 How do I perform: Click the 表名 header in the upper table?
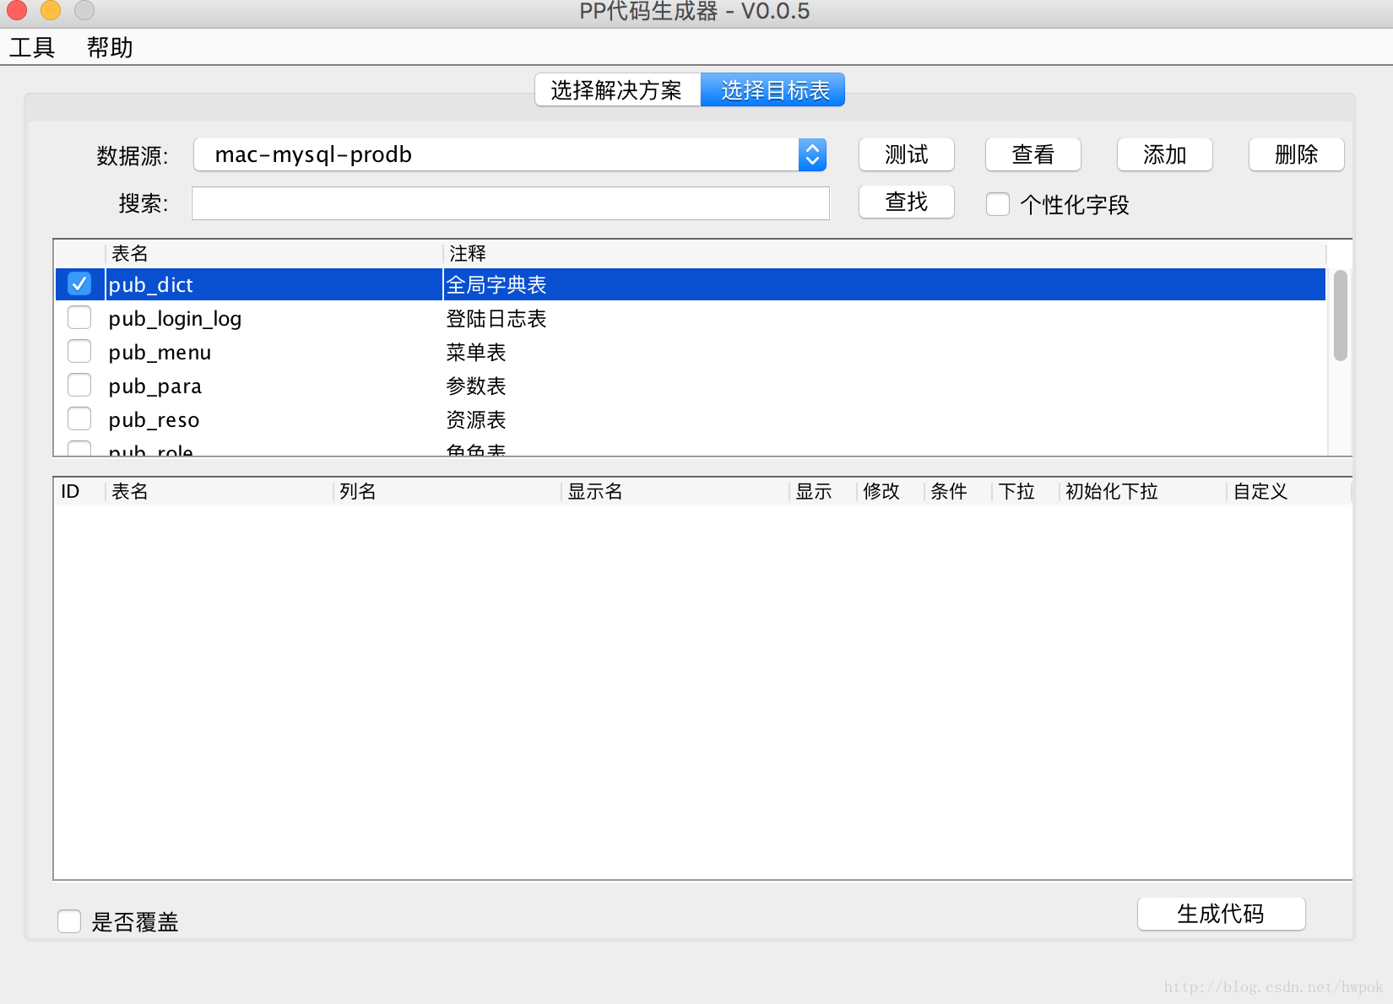[274, 253]
